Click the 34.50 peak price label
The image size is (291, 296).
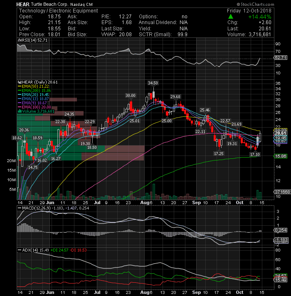pyautogui.click(x=153, y=83)
